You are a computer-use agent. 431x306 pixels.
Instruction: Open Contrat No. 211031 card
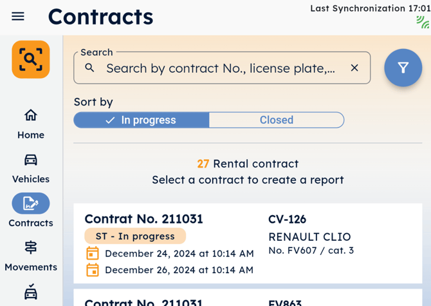[x=144, y=219]
